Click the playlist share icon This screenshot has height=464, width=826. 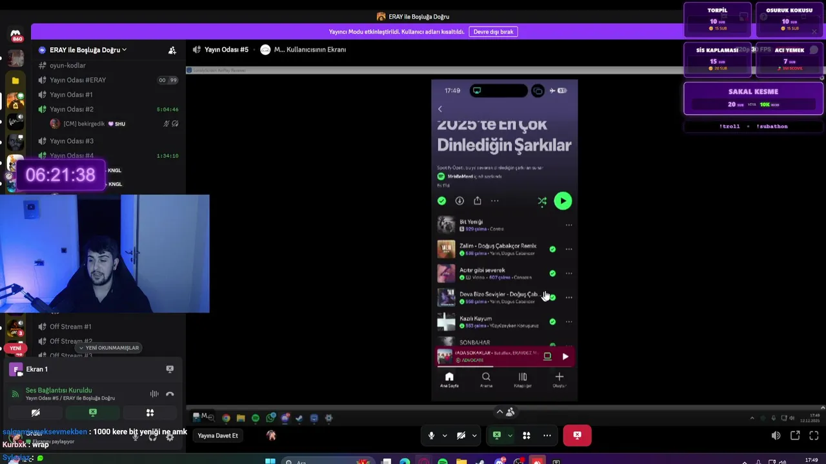point(477,201)
